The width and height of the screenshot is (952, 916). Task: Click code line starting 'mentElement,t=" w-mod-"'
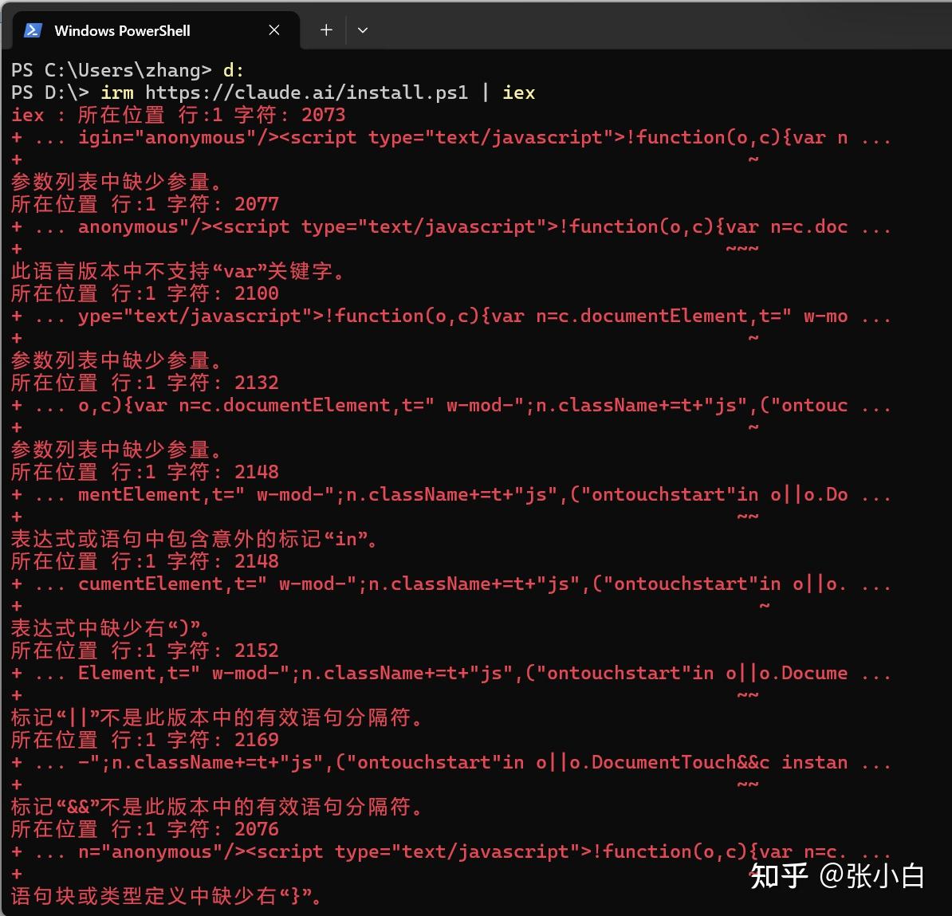(x=451, y=494)
